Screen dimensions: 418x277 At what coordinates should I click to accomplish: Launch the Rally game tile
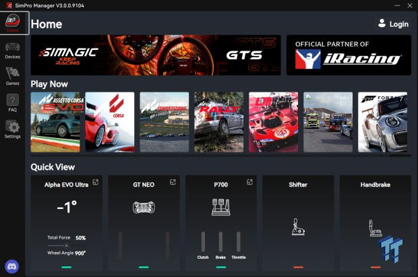point(219,122)
